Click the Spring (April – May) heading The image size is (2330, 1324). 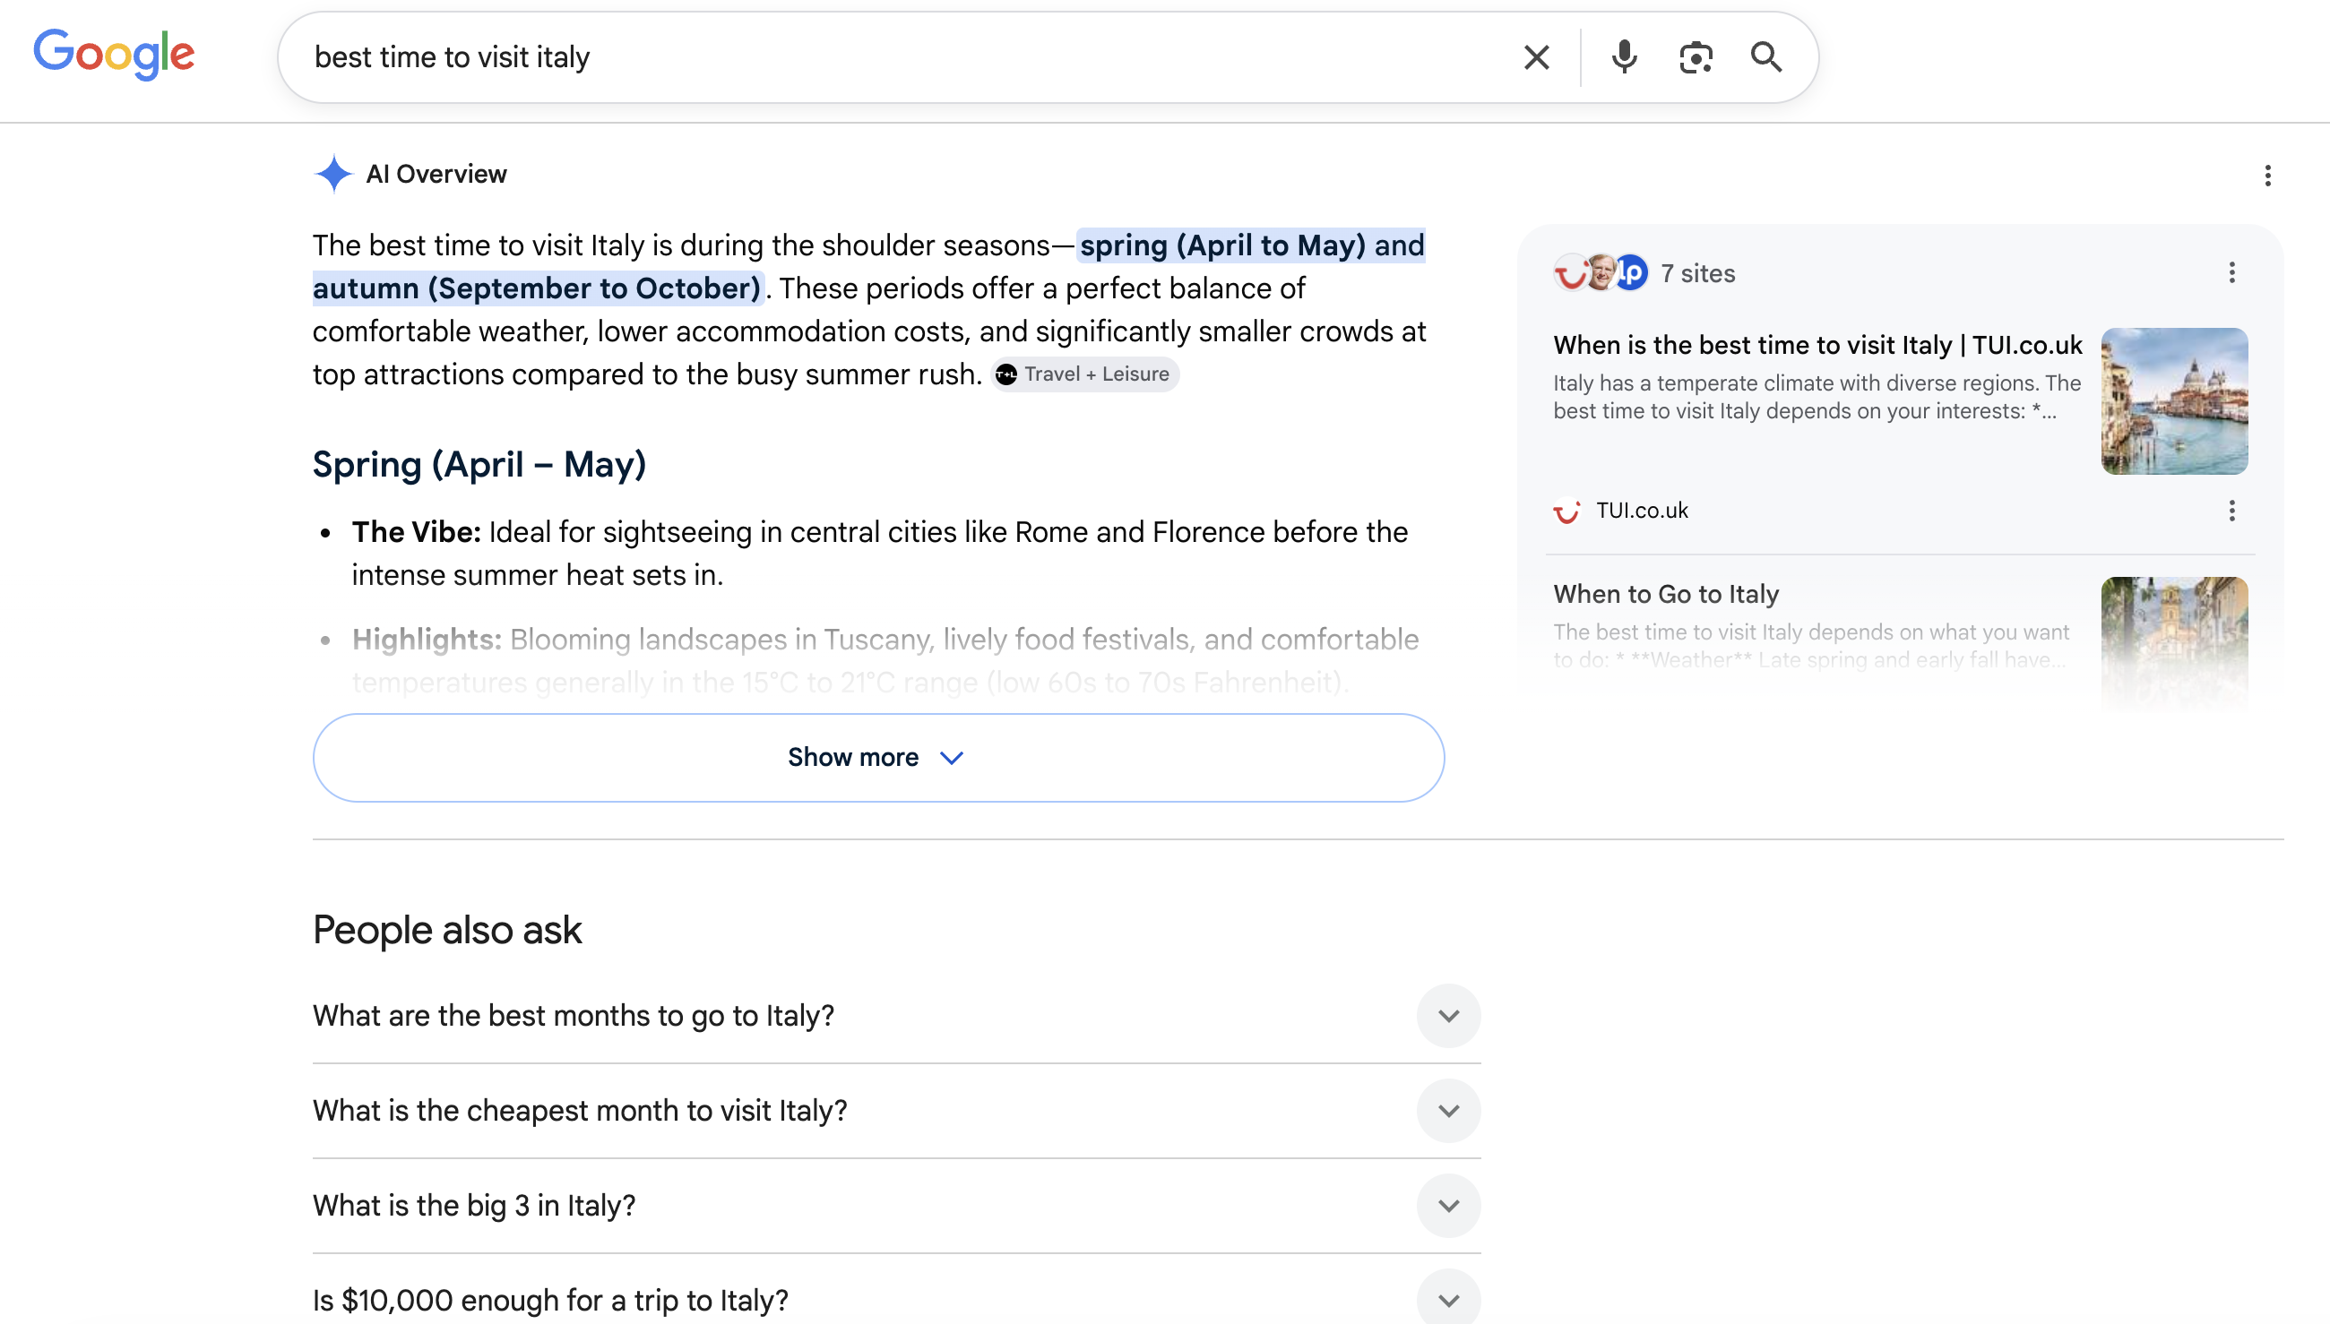479,464
